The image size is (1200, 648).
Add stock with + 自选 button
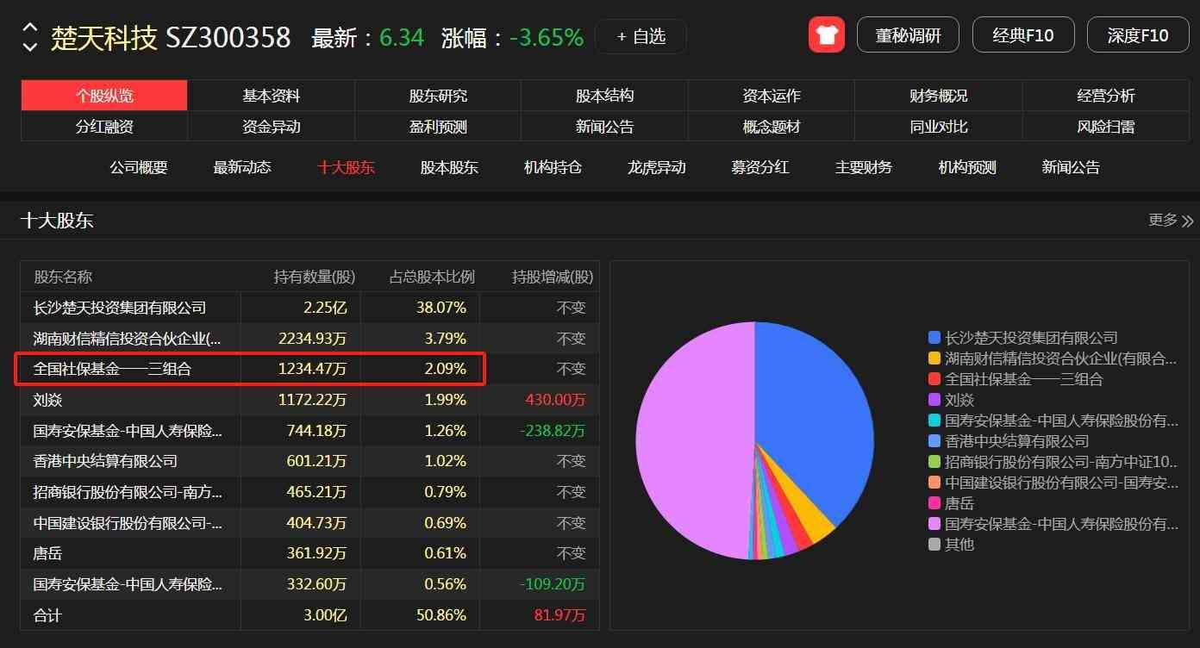coord(641,36)
